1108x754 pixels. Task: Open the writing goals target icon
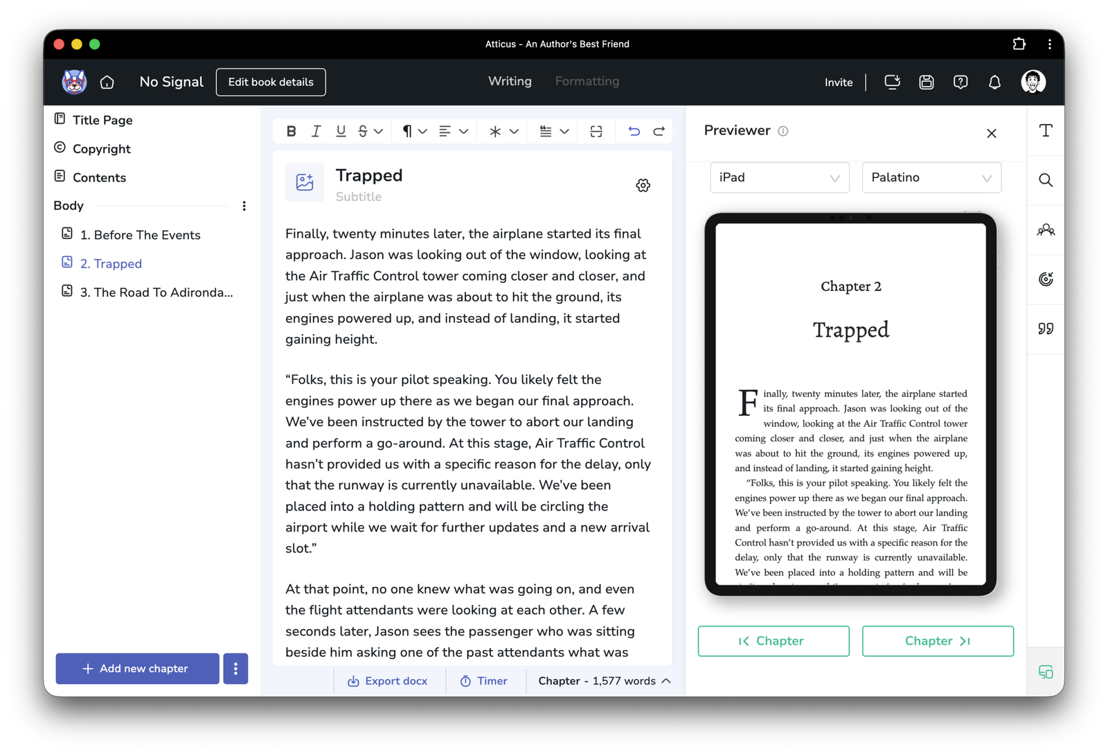point(1046,279)
